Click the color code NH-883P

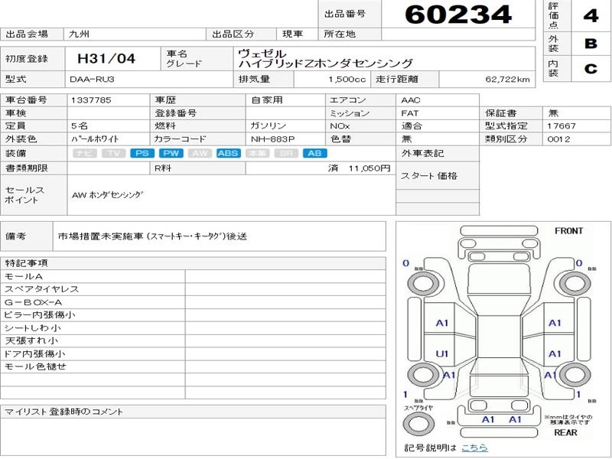click(272, 139)
